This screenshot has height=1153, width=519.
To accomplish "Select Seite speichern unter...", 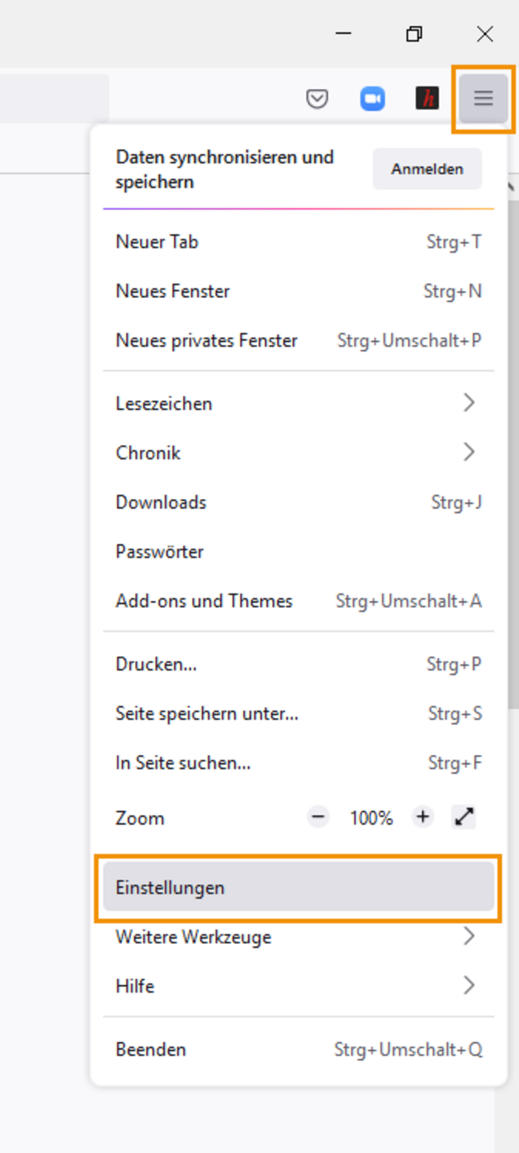I will click(298, 713).
